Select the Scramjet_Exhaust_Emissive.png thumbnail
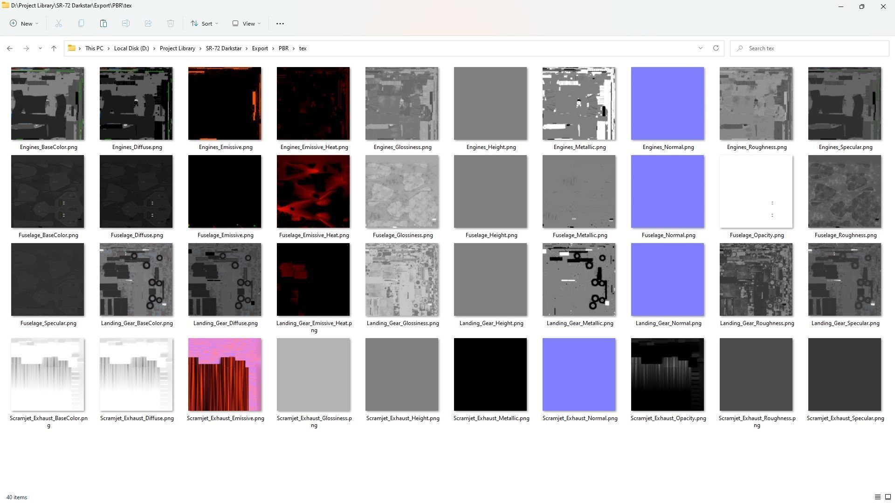 coord(225,374)
